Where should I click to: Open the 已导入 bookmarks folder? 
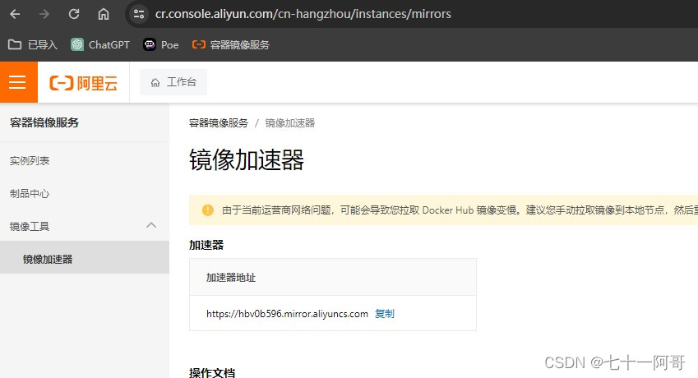[33, 45]
